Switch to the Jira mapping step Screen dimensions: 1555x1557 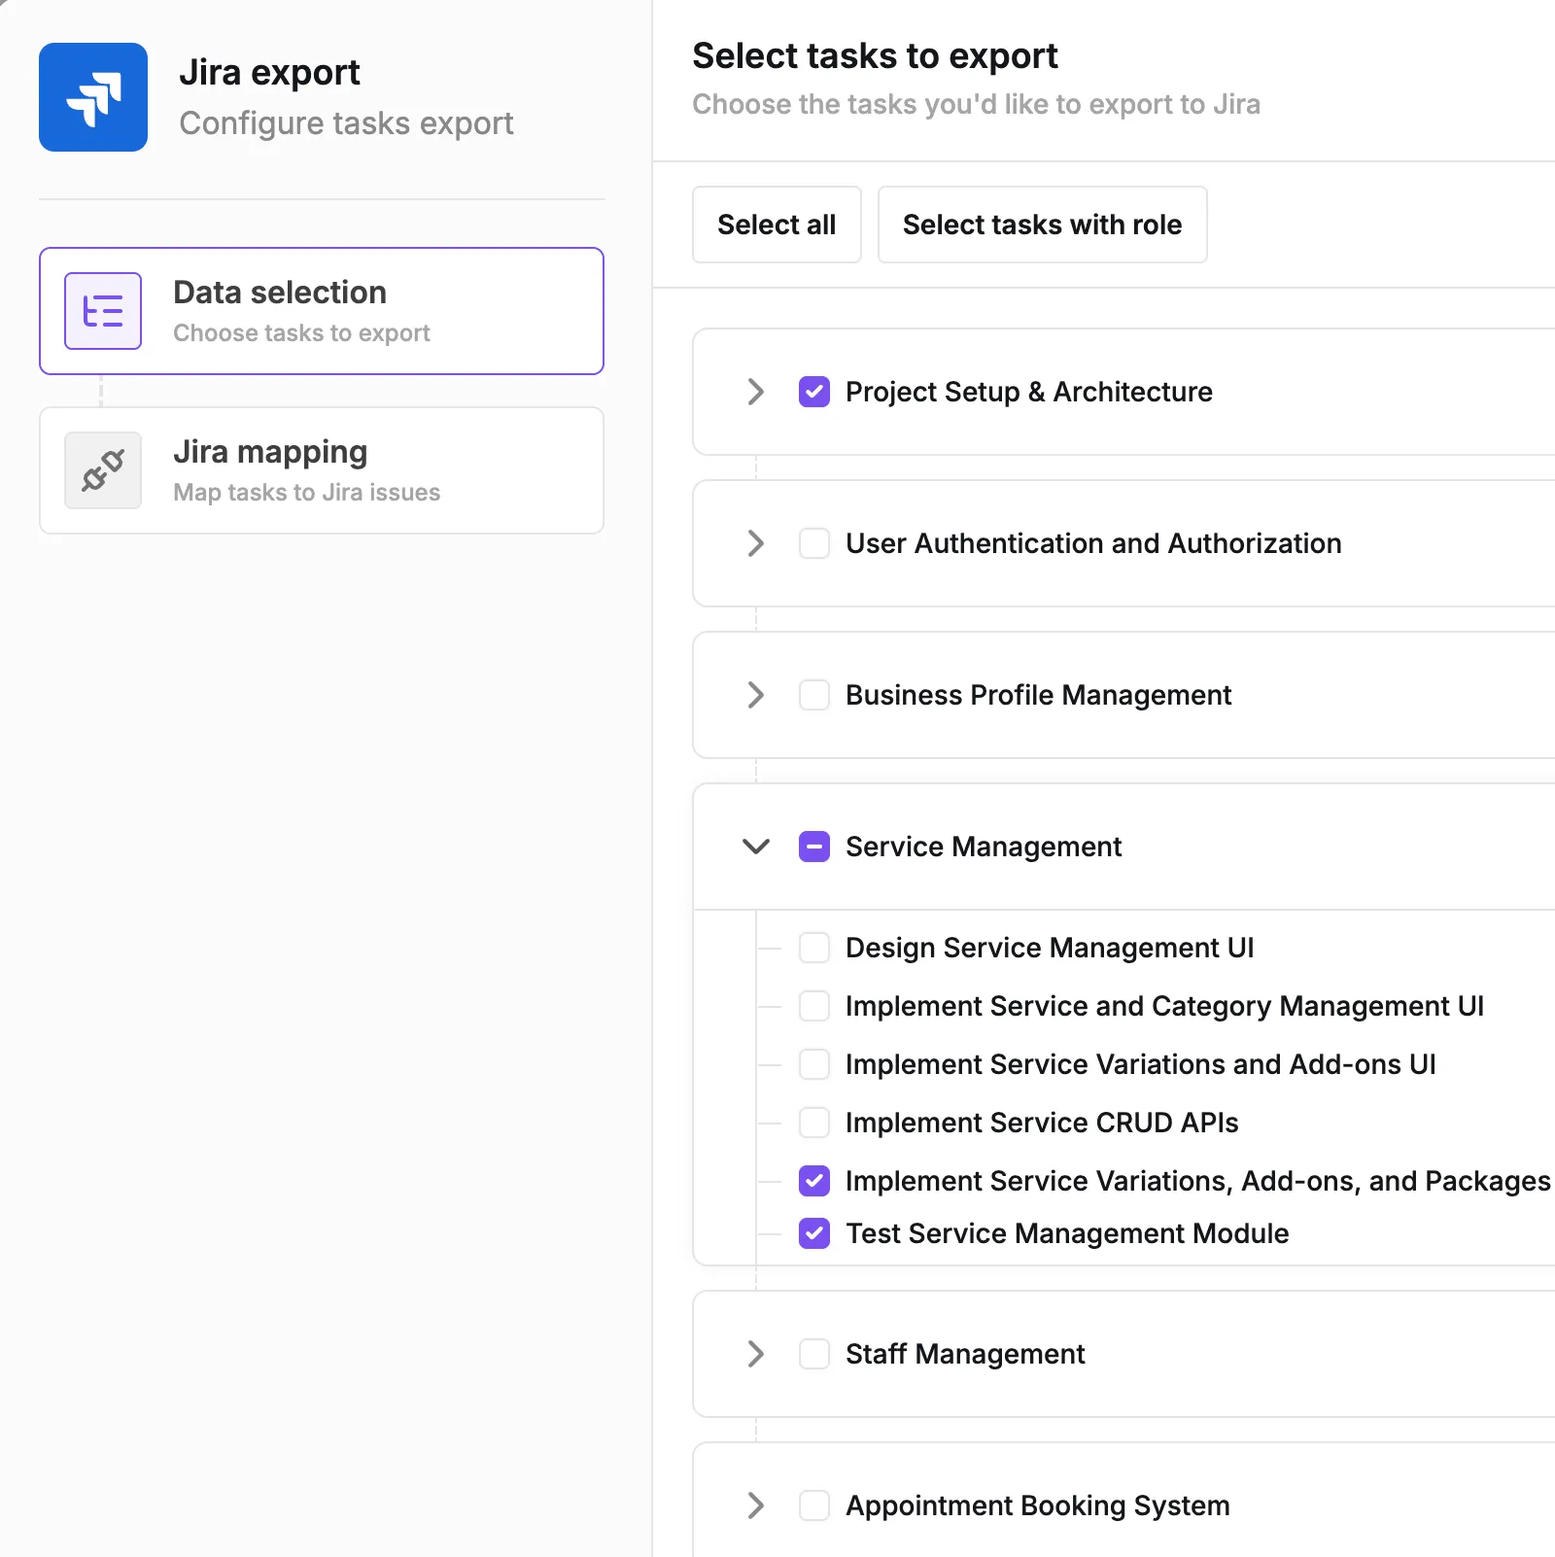pos(321,470)
